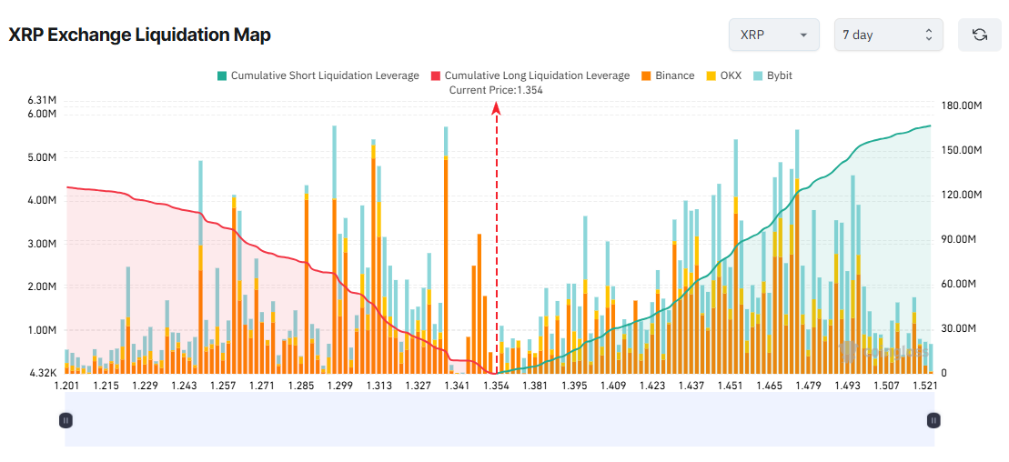Click the zoom range bar below chart
Image resolution: width=1009 pixels, height=462 pixels.
pos(499,420)
